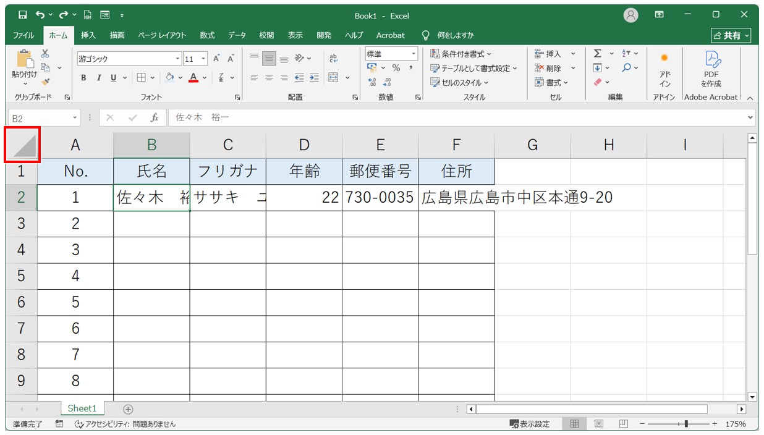Viewport: 764px width, 435px height.
Task: Open the font name dropdown 游ゴシック
Action: pyautogui.click(x=178, y=59)
